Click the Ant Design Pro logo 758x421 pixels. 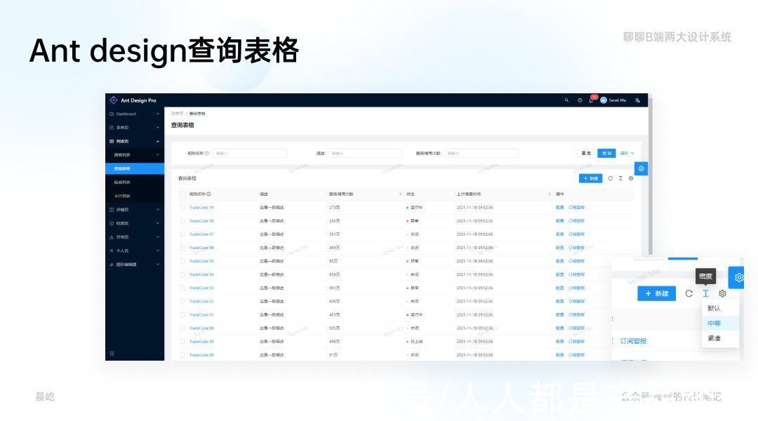click(x=130, y=100)
